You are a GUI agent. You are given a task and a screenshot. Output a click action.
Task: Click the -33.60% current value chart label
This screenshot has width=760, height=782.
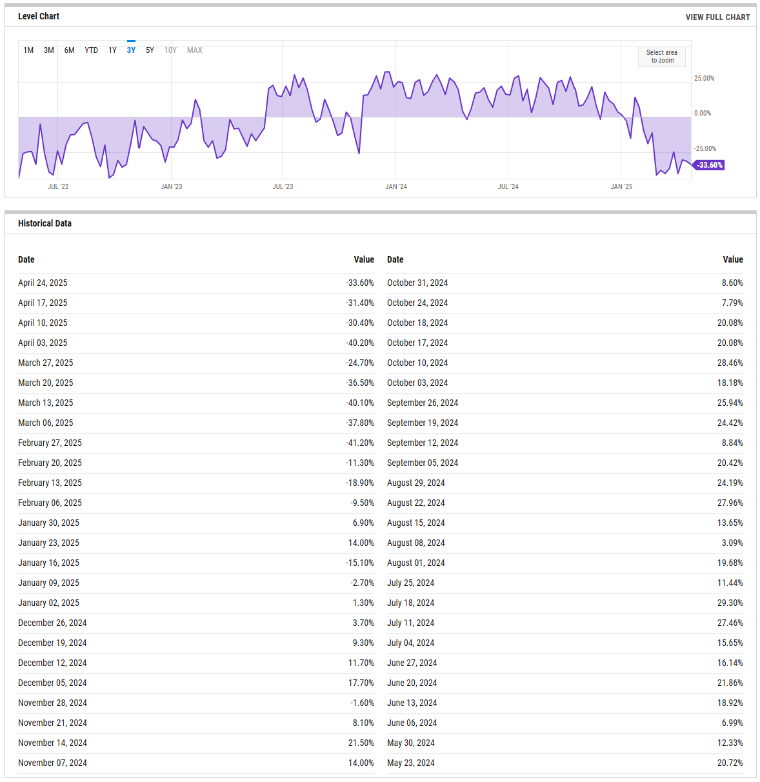point(708,165)
